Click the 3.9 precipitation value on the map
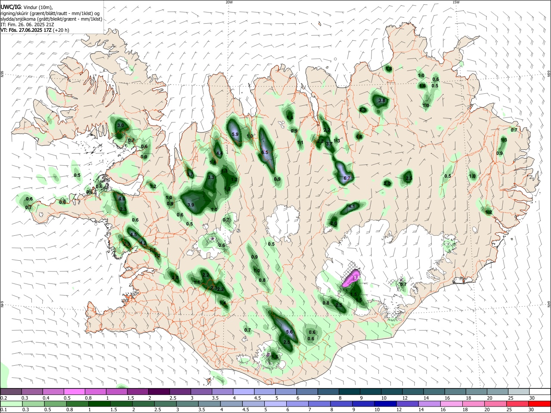 point(191,205)
